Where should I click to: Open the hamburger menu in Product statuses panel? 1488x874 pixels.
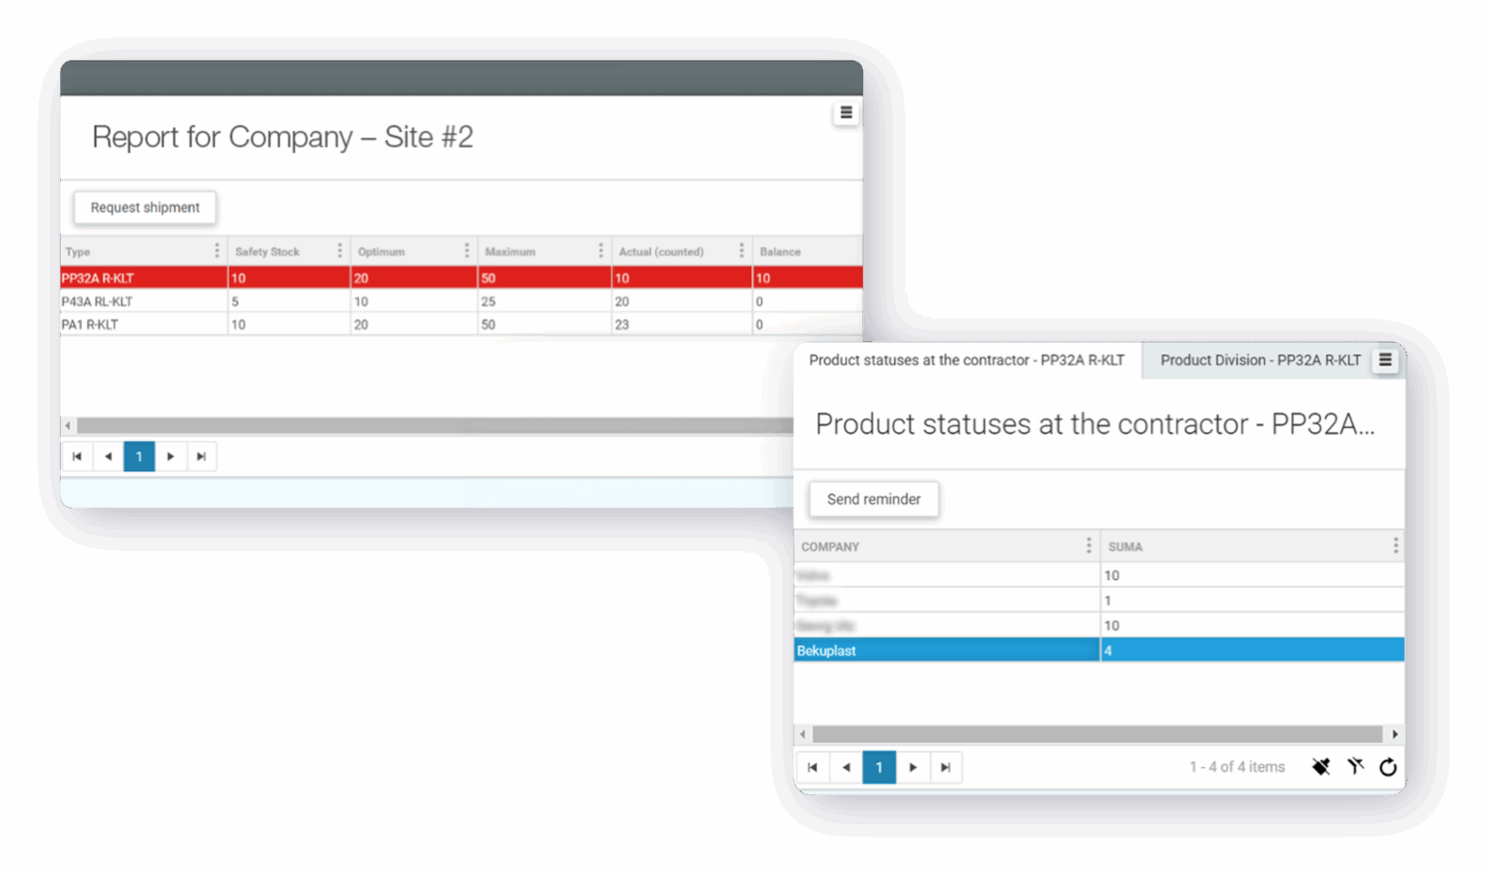1384,360
